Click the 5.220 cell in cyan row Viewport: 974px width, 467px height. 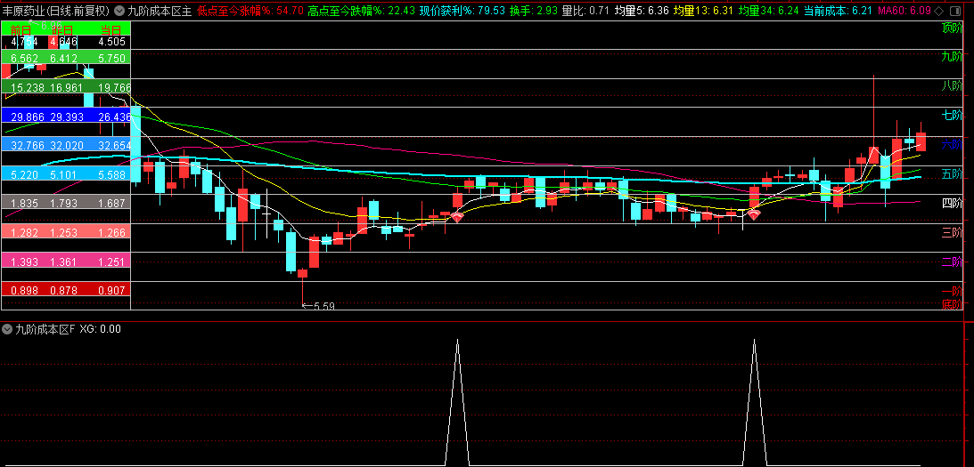pos(23,174)
